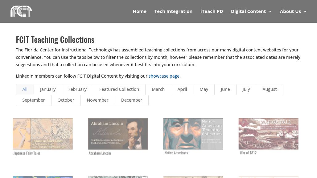Viewport: 317px width, 178px height.
Task: Select the All filter tab
Action: pyautogui.click(x=25, y=89)
